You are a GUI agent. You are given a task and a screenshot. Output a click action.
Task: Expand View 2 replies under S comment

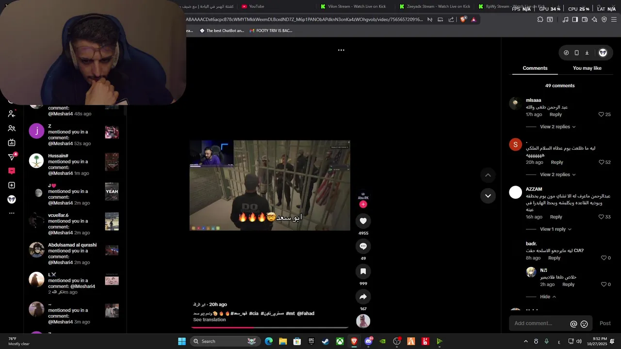(x=557, y=174)
